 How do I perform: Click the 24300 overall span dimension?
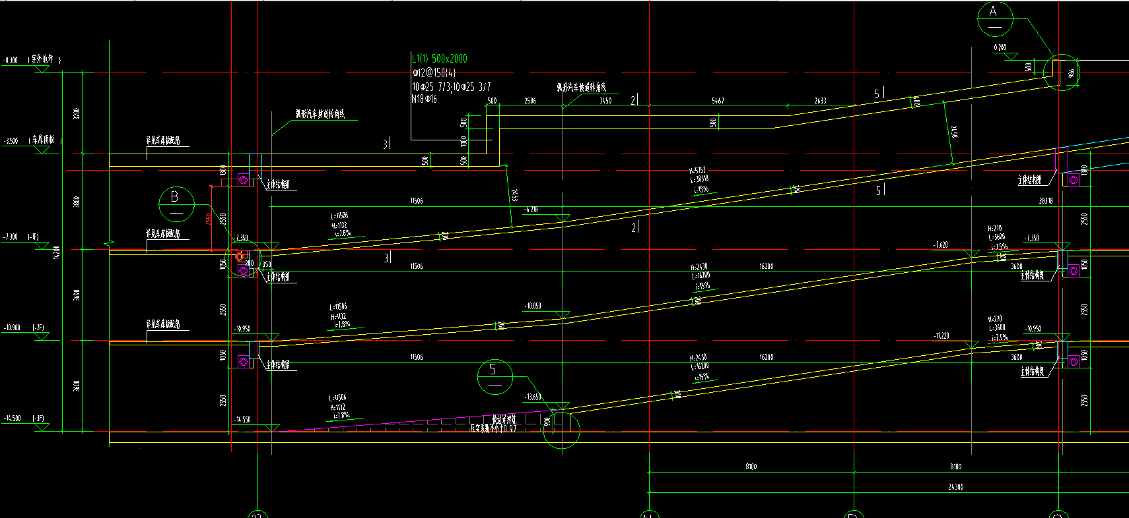point(955,487)
